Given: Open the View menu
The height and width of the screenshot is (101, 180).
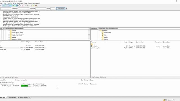Looking at the screenshot, I should click(5, 3).
